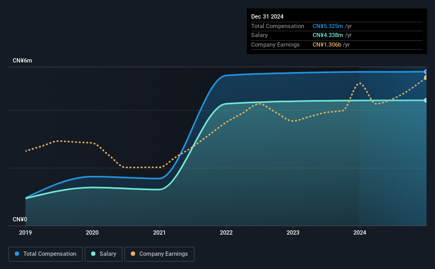This screenshot has height=269, width=435.
Task: Click the 2024 x-axis label
Action: tap(360, 232)
